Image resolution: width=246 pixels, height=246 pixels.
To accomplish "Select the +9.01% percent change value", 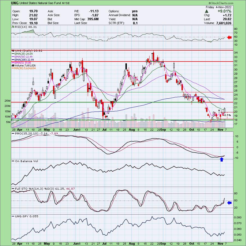I will (x=224, y=11).
